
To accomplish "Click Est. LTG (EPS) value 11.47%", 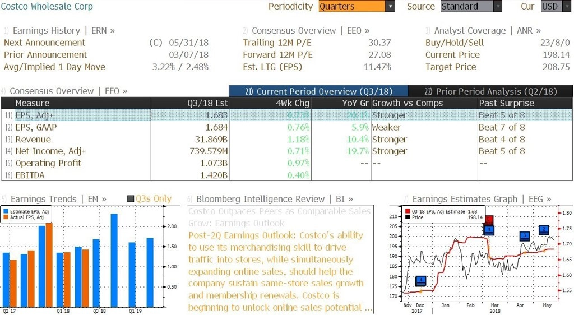I will pos(377,67).
